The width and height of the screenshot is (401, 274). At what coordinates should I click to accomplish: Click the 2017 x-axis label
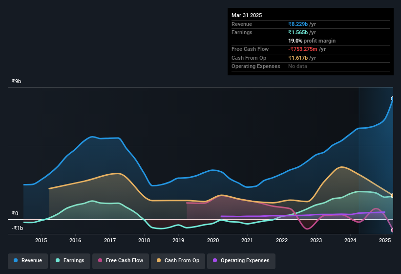pyautogui.click(x=110, y=240)
